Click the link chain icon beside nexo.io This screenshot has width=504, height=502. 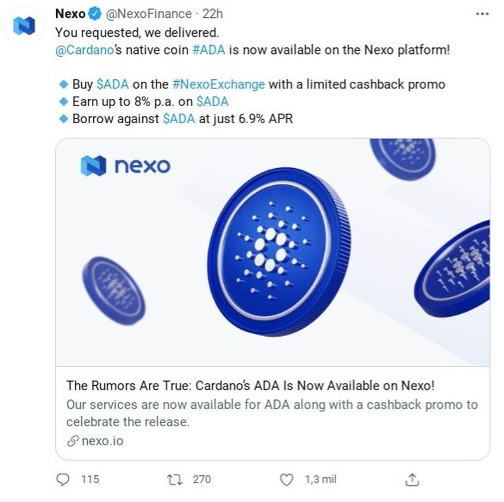(x=73, y=441)
